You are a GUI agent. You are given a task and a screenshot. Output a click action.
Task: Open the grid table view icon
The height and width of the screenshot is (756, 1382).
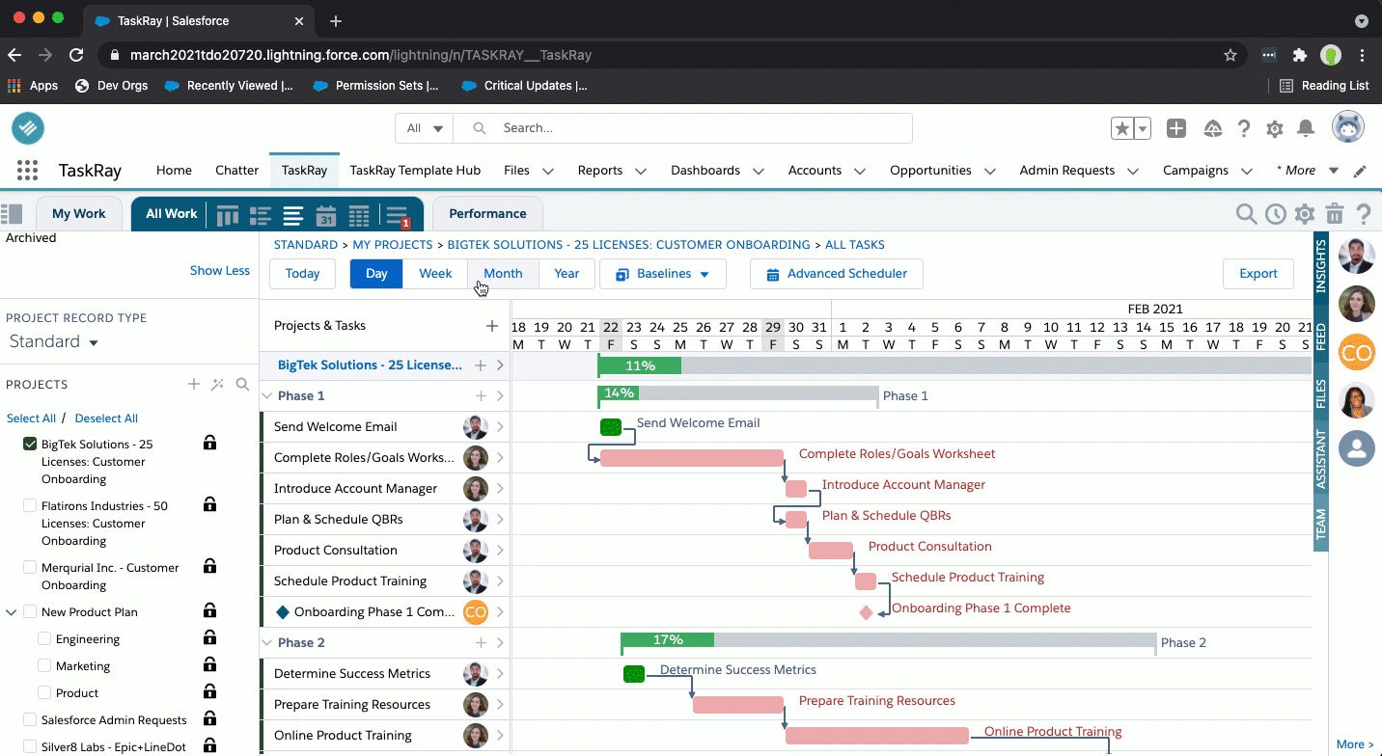pyautogui.click(x=359, y=215)
